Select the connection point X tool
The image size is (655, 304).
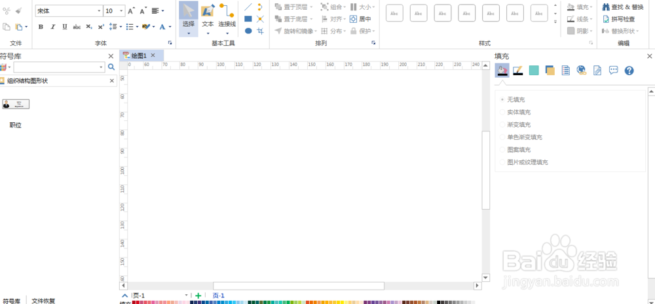coord(260,19)
